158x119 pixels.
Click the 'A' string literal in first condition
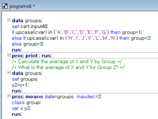(59, 32)
